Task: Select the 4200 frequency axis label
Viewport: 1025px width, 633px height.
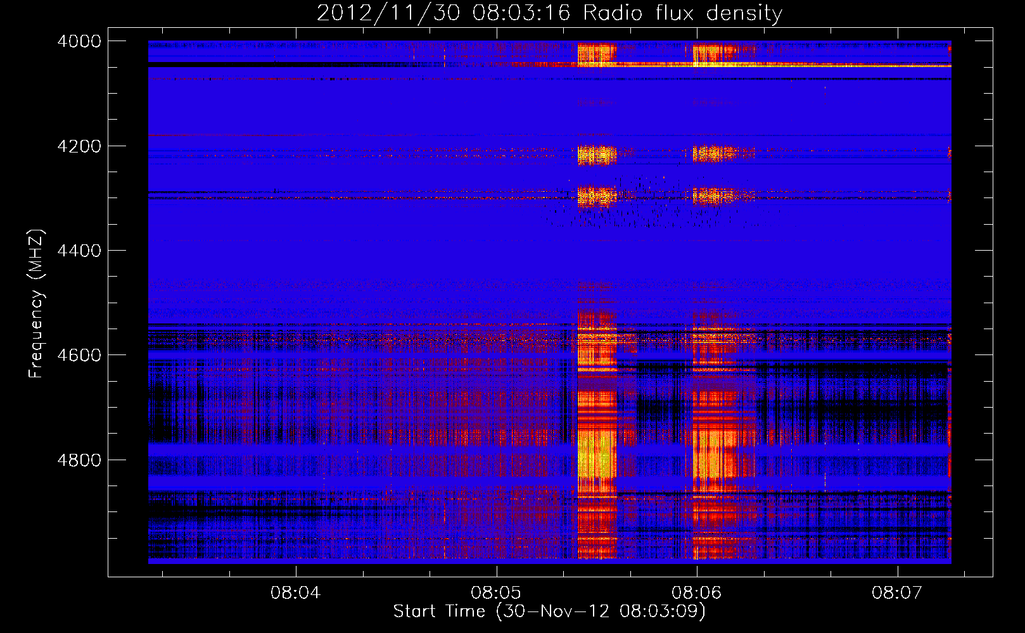Action: [x=79, y=146]
